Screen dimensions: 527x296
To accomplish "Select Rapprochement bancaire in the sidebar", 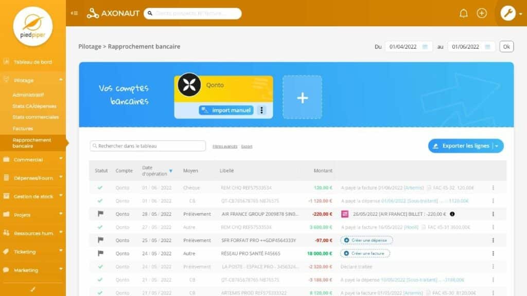I will tap(32, 143).
